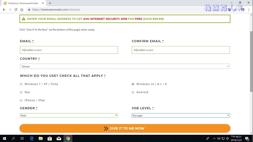
Task: Open the taskbar clock showing 06:21
Action: (236, 138)
